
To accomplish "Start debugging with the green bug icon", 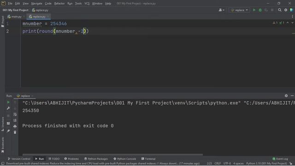I will (260, 10).
